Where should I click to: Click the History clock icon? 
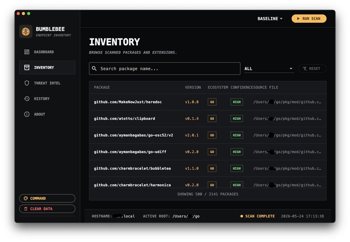coord(27,99)
